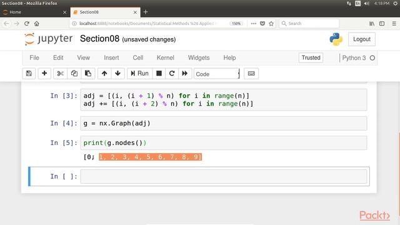Cut selected cells with scissors icon
This screenshot has width=400, height=225.
60,74
